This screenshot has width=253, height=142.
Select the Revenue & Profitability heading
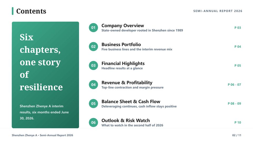(x=127, y=83)
